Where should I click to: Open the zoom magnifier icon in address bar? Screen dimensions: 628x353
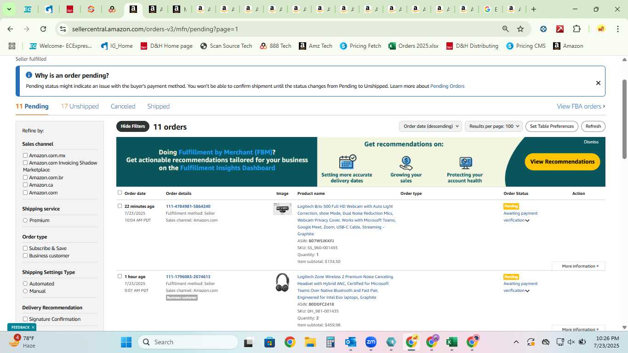tap(506, 29)
